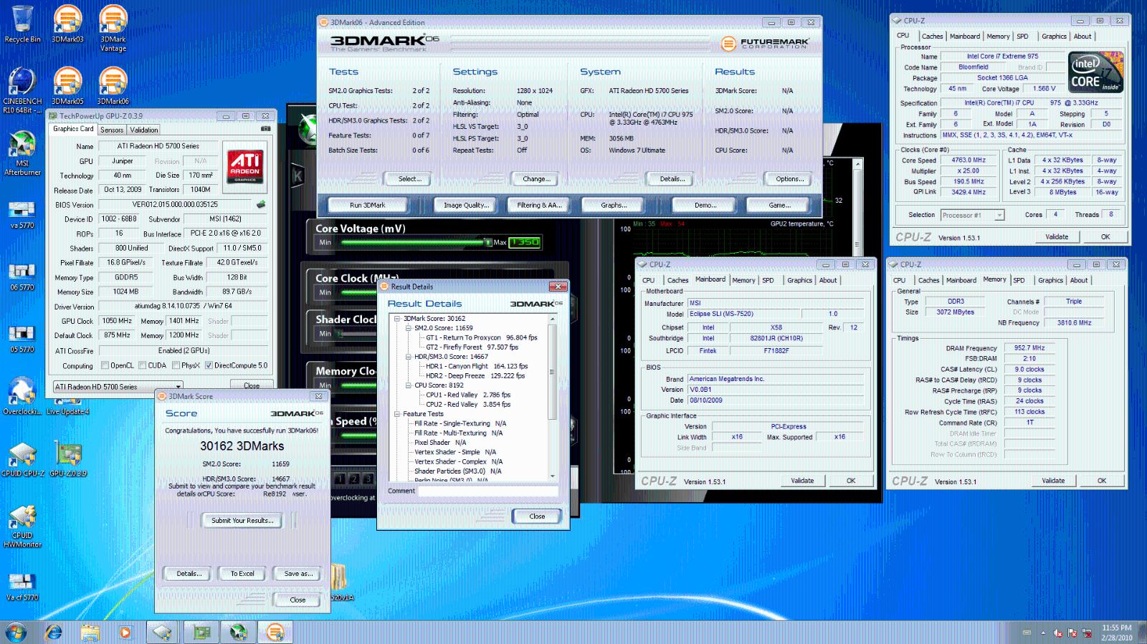Switch to Validation tab in GPU-Z
The width and height of the screenshot is (1147, 644).
coord(144,130)
